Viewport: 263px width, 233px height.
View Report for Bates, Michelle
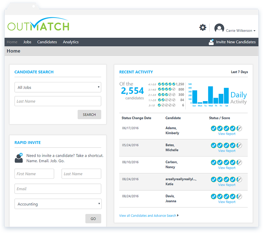[x=227, y=151]
